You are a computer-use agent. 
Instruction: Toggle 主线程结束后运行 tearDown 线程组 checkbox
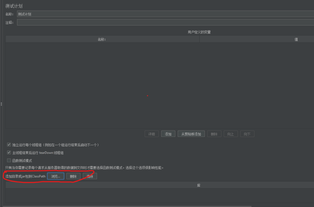(x=9, y=153)
